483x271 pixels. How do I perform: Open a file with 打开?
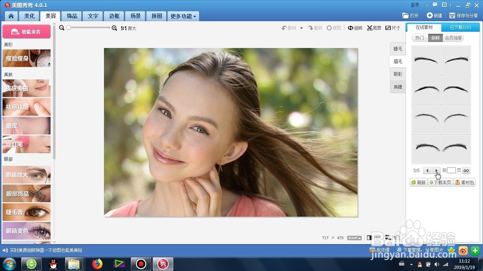point(410,15)
